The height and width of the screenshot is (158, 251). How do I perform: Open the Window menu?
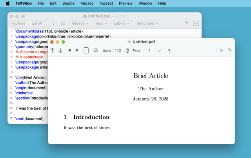[x=145, y=3]
